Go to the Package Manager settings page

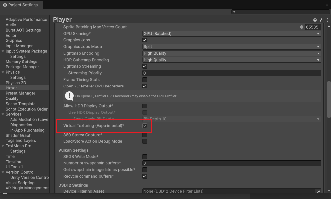click(22, 67)
